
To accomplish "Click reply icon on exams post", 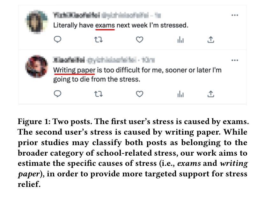I will click(x=57, y=40).
